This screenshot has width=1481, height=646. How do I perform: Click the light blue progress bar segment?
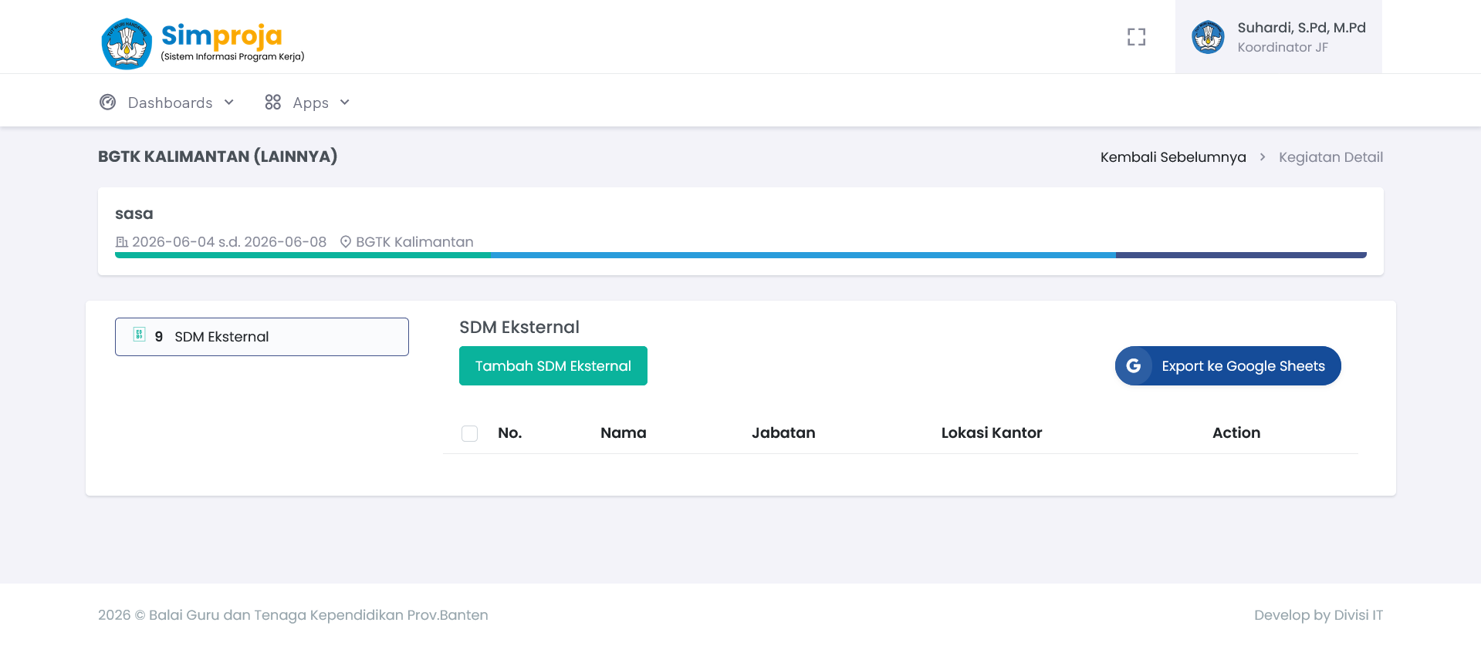803,255
